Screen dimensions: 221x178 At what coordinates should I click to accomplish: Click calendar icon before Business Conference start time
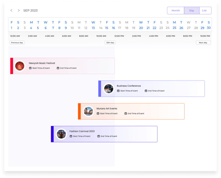pyautogui.click(x=118, y=91)
